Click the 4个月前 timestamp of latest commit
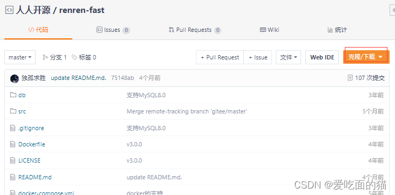The image size is (395, 195). (149, 78)
